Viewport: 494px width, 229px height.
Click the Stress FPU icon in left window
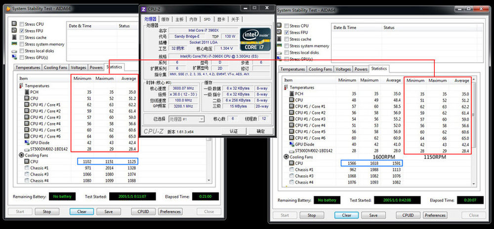coord(14,31)
